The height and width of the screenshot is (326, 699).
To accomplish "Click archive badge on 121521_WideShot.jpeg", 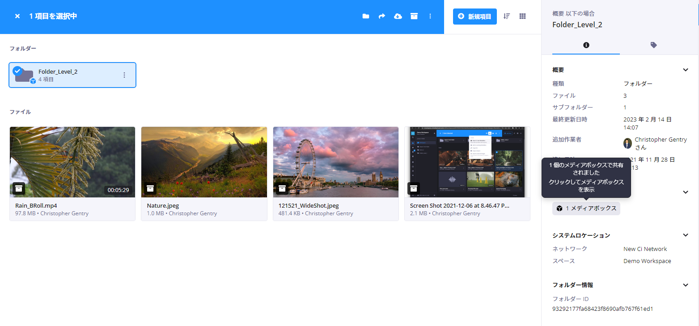I will 282,188.
